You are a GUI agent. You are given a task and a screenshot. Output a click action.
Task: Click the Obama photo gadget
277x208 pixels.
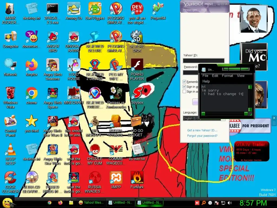pos(254,19)
